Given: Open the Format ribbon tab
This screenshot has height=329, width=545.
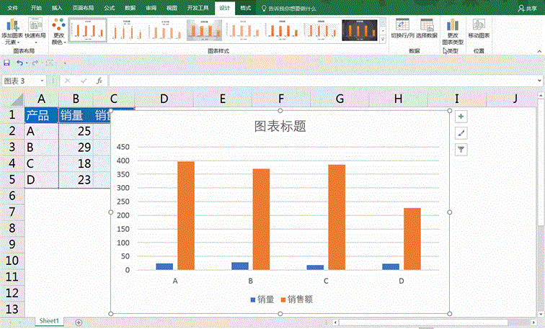Looking at the screenshot, I should tap(246, 6).
